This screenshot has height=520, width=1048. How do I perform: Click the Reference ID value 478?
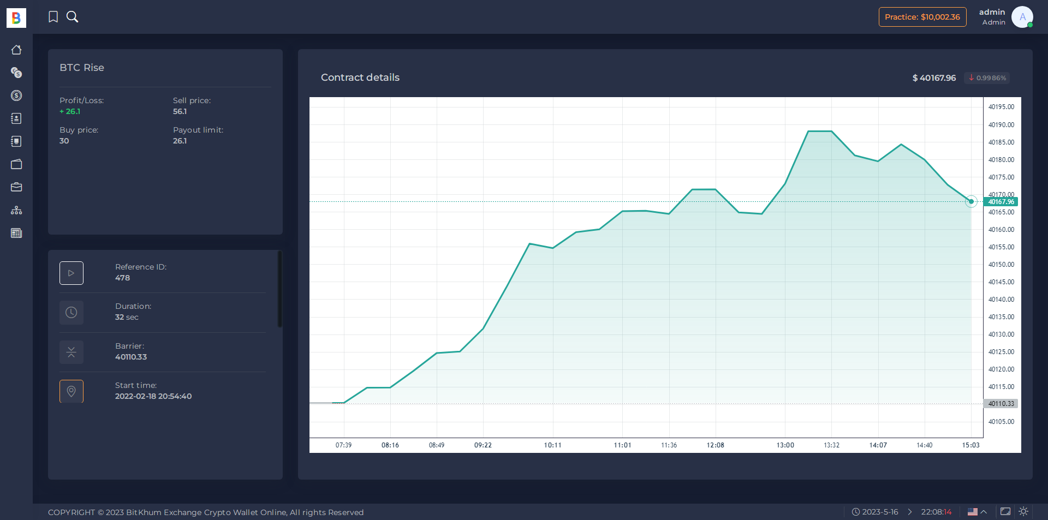pos(122,278)
